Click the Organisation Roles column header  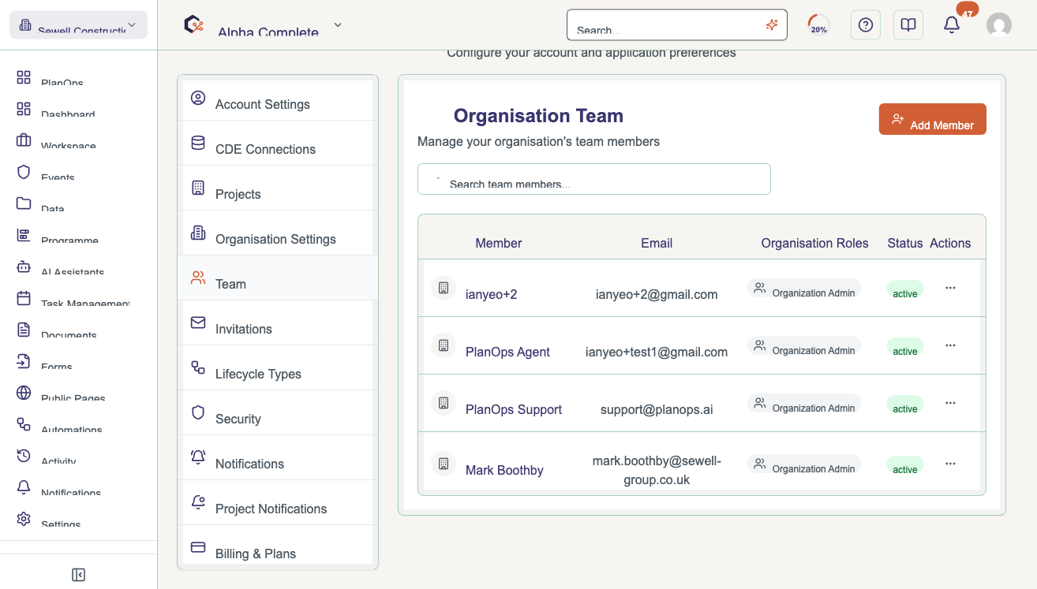pos(814,243)
